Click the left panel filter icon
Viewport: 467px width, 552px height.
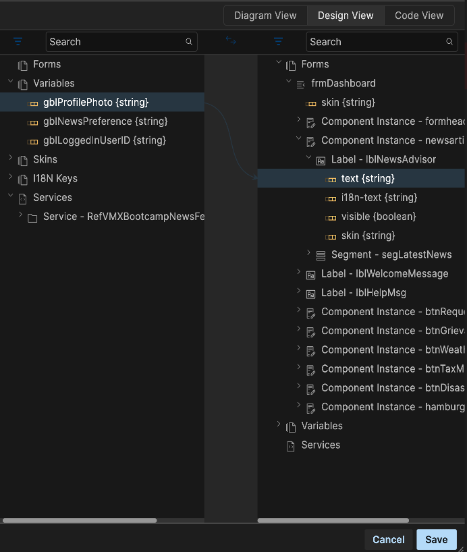coord(18,42)
